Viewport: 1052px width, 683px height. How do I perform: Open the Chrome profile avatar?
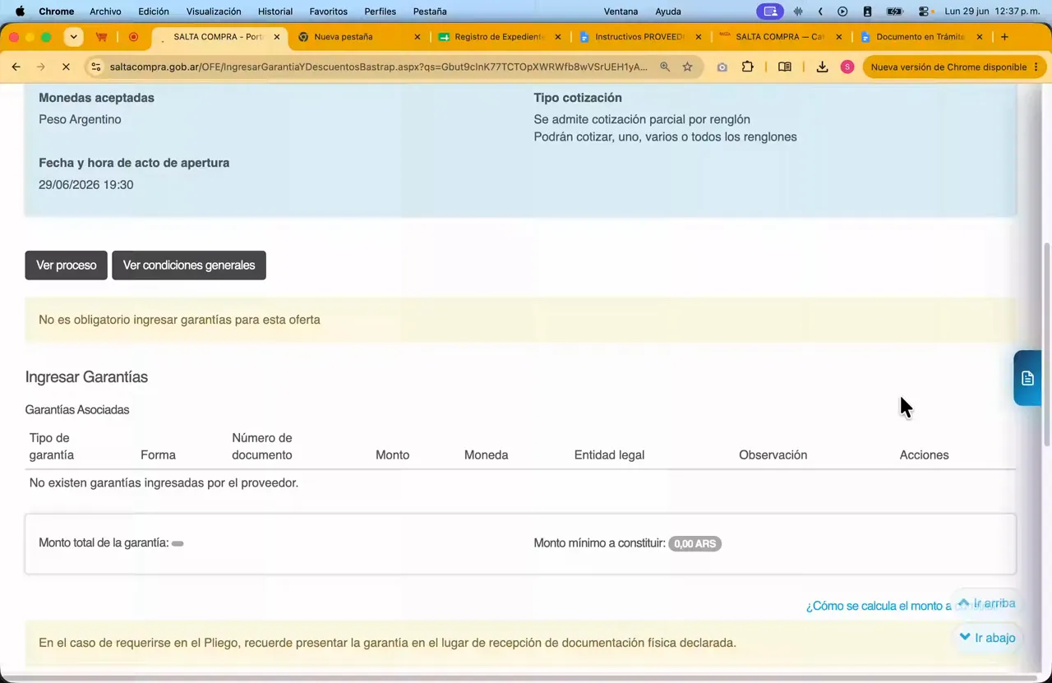pos(847,67)
